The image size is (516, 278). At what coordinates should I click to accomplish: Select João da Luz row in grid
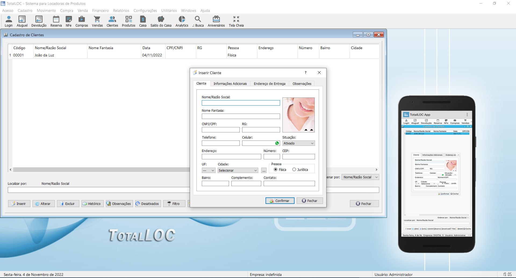point(193,55)
